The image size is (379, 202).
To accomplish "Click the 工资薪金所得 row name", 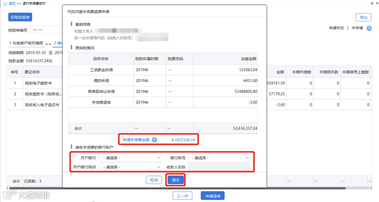I will tap(101, 70).
